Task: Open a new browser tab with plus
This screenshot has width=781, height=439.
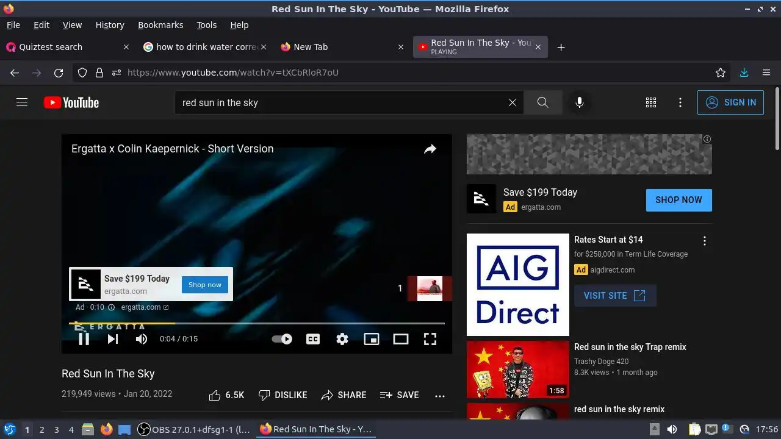Action: (561, 47)
